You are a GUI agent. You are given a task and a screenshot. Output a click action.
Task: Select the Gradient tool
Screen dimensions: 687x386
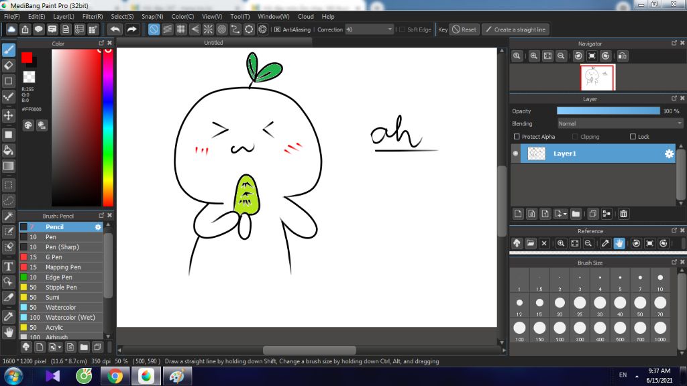point(9,166)
